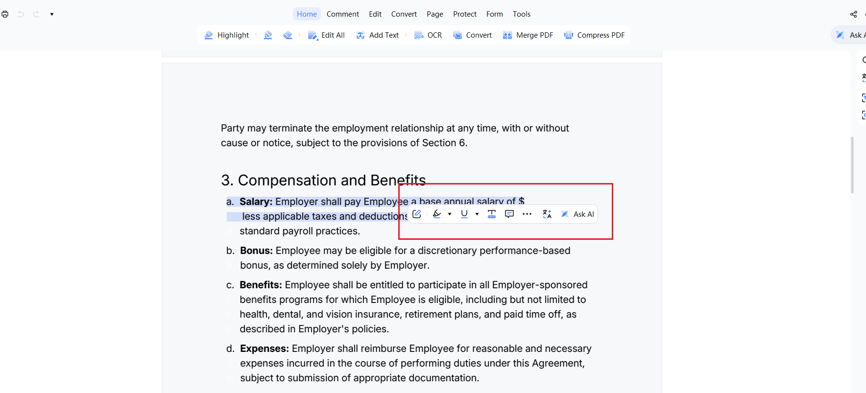Image resolution: width=866 pixels, height=393 pixels.
Task: Expand the highlight color dropdown arrow
Action: point(450,214)
